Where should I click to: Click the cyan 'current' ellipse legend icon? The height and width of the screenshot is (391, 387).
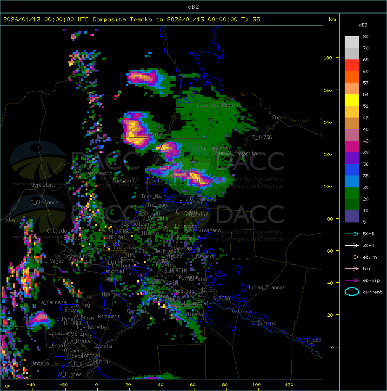click(352, 292)
